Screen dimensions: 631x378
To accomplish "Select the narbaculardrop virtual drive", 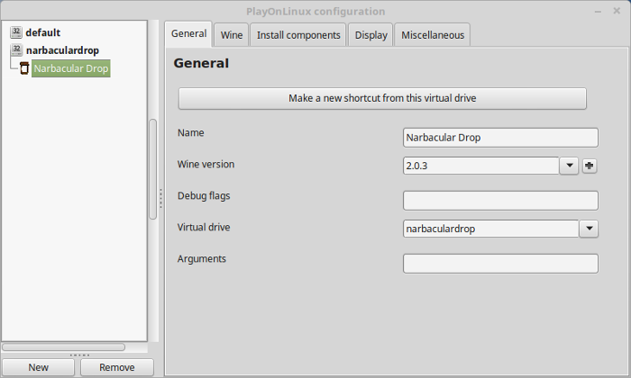I will tap(62, 50).
